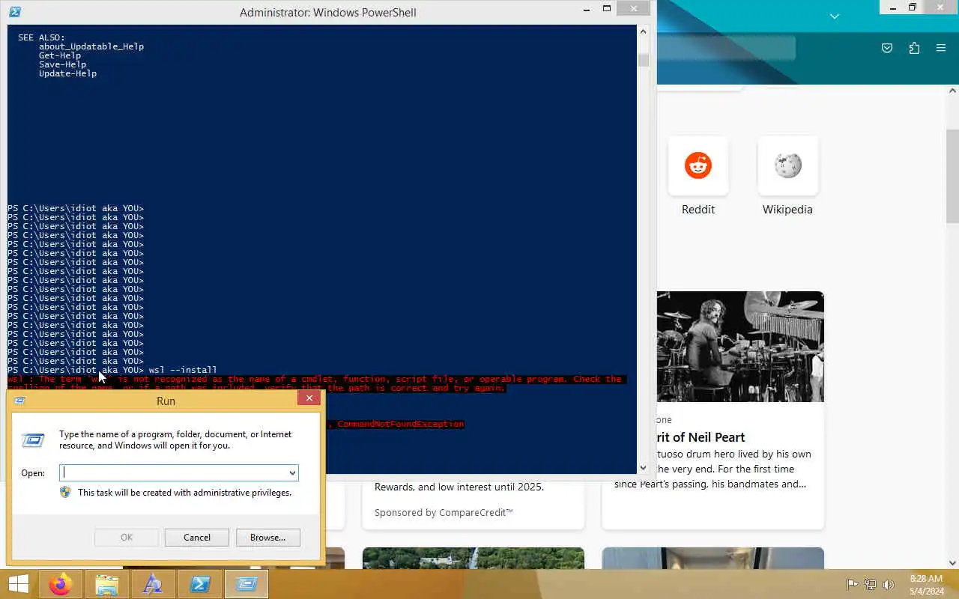Click the 'Save-Help' line in PowerShell
This screenshot has width=959, height=599.
pos(62,64)
